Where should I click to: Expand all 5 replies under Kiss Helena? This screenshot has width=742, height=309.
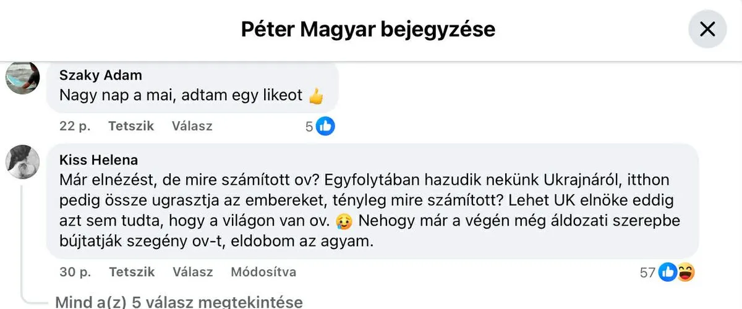pyautogui.click(x=179, y=302)
